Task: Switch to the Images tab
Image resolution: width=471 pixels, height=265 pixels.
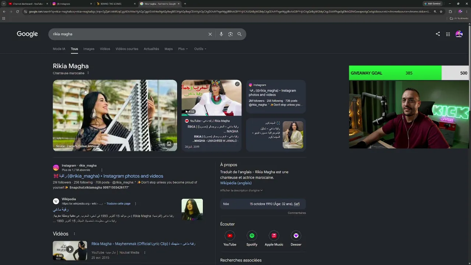Action: tap(89, 49)
